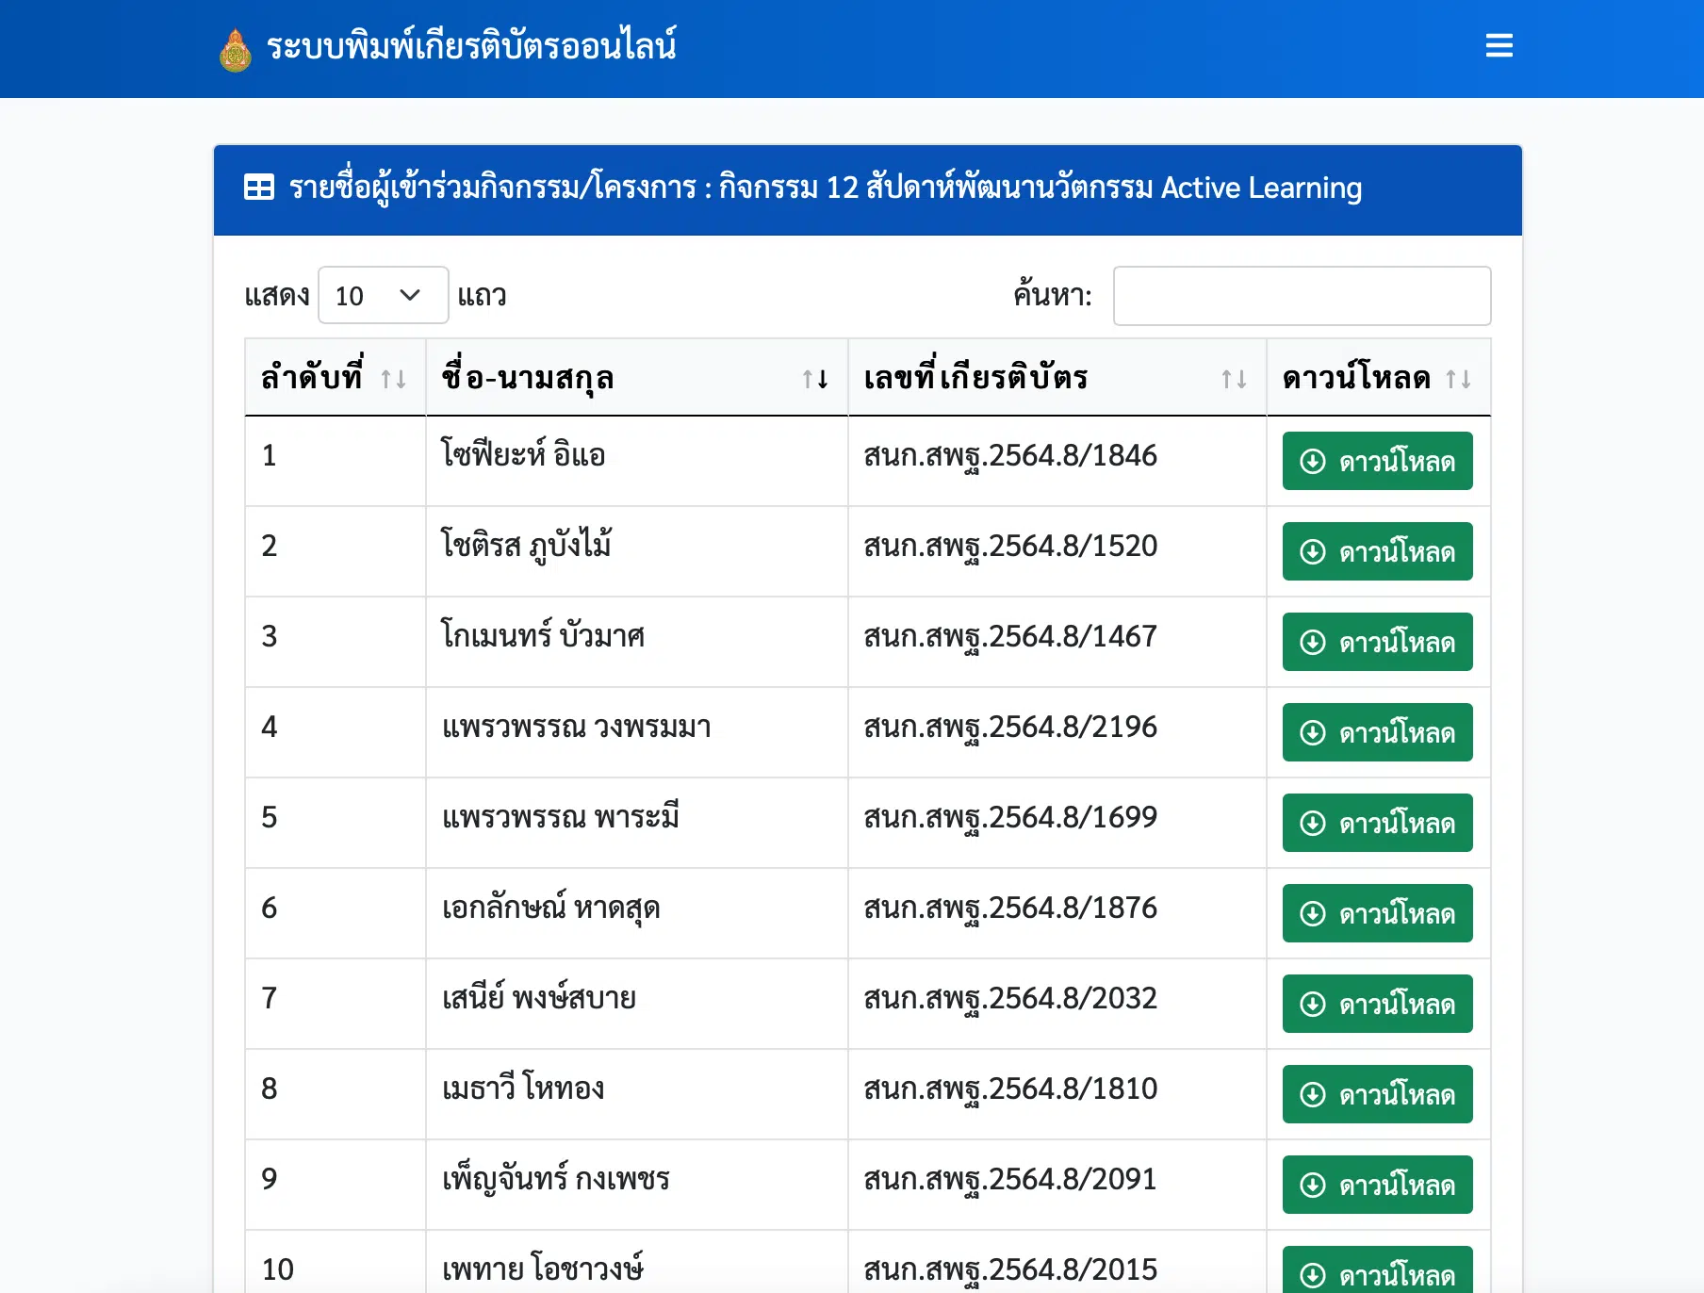Download certificate for เอกลักษณ์ หาดสุด
The height and width of the screenshot is (1293, 1704).
click(1377, 913)
